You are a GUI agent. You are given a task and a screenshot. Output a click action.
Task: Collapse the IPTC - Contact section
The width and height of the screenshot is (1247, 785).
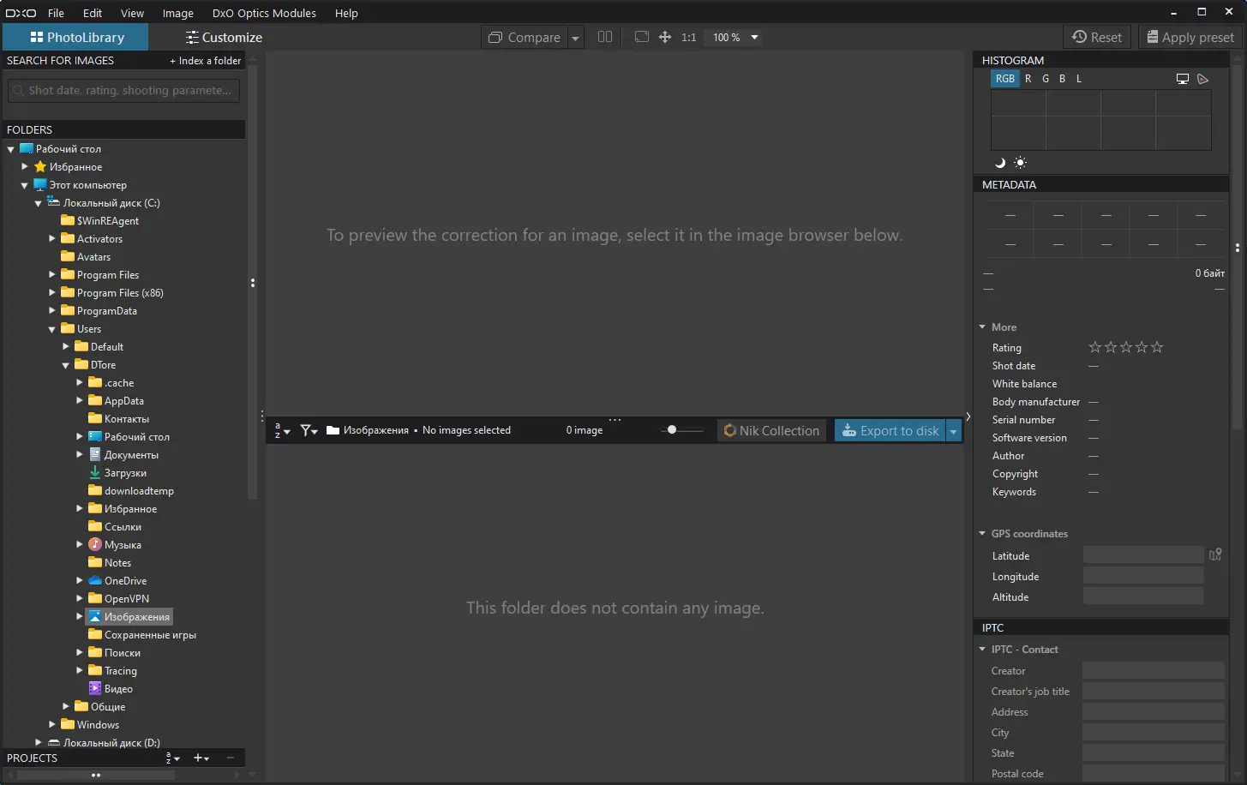pyautogui.click(x=982, y=649)
